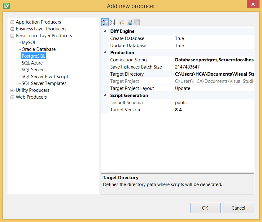
Task: Collapse the Script Generation category
Action: tap(105, 95)
